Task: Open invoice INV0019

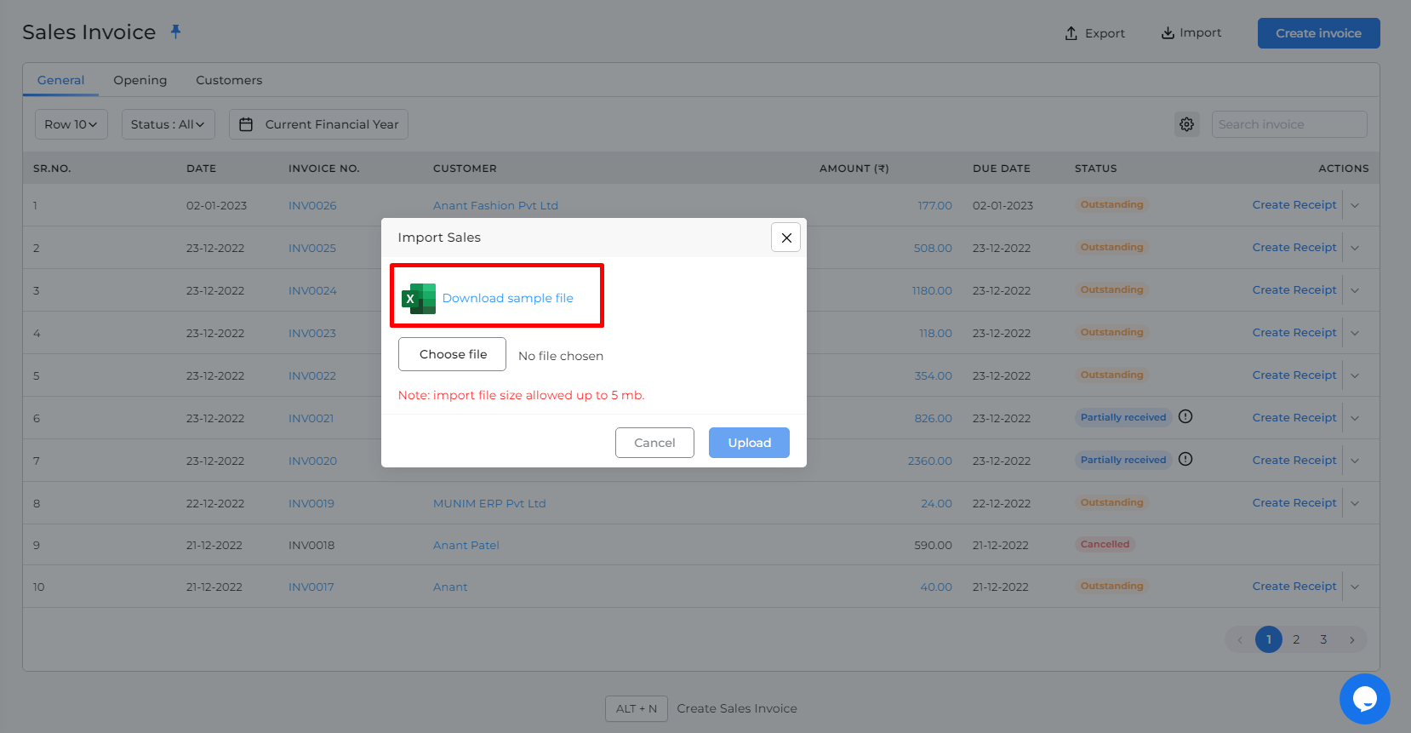Action: coord(311,503)
